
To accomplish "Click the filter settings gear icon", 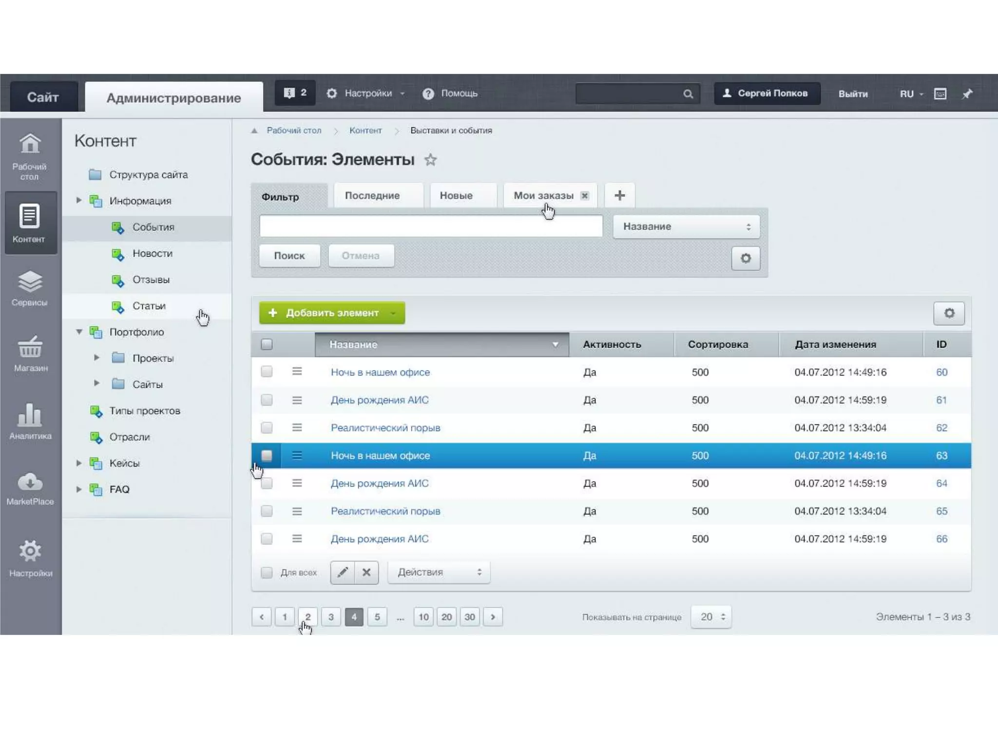I will click(745, 258).
